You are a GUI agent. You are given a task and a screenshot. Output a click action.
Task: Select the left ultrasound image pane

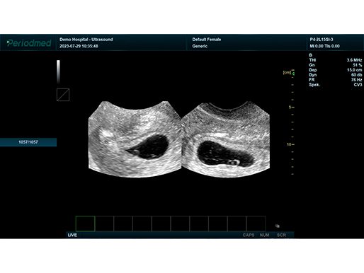pyautogui.click(x=135, y=139)
